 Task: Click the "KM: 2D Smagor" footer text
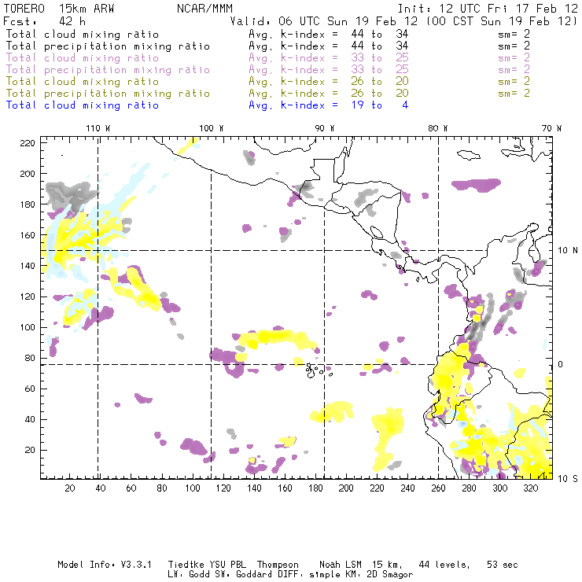[x=378, y=574]
